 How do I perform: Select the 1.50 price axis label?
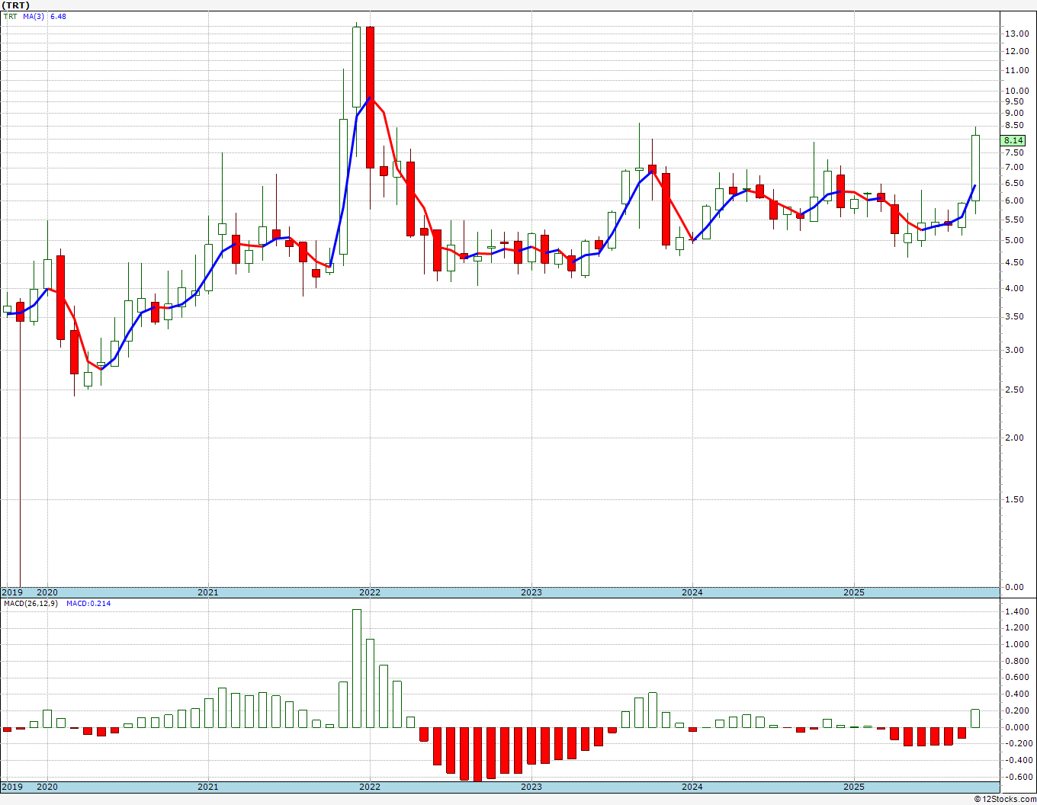tap(1014, 499)
